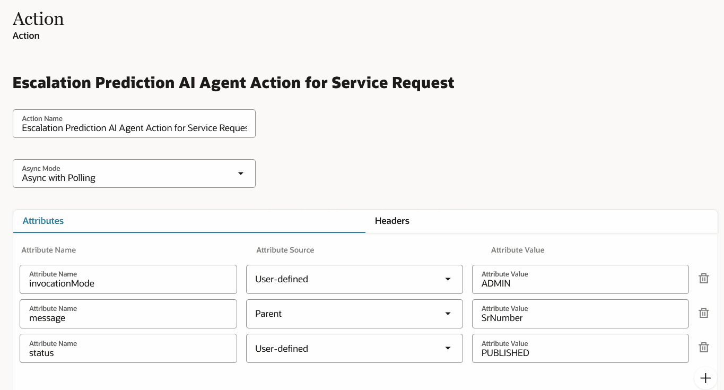
Task: Delete the invocationMode attribute using its trash icon
Action: click(703, 278)
